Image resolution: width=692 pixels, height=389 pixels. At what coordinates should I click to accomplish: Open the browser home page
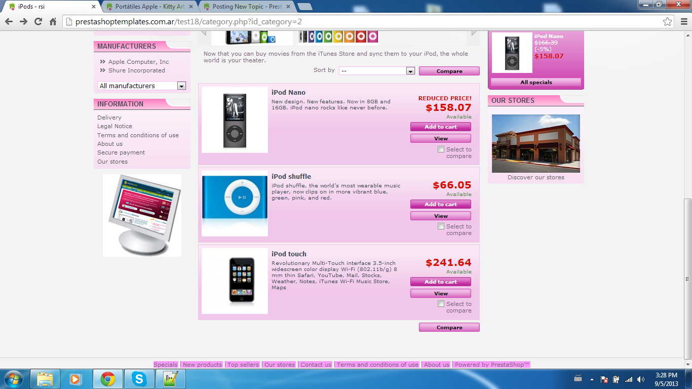(53, 21)
